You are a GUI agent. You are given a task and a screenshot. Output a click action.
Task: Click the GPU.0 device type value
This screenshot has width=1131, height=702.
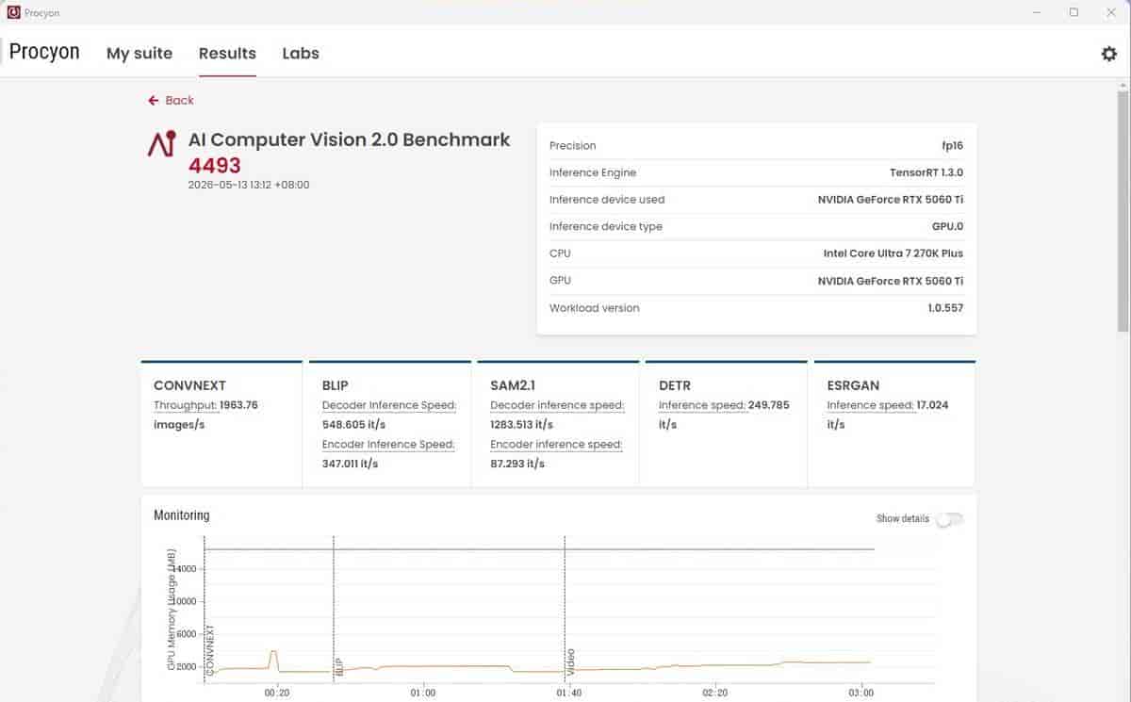tap(947, 226)
